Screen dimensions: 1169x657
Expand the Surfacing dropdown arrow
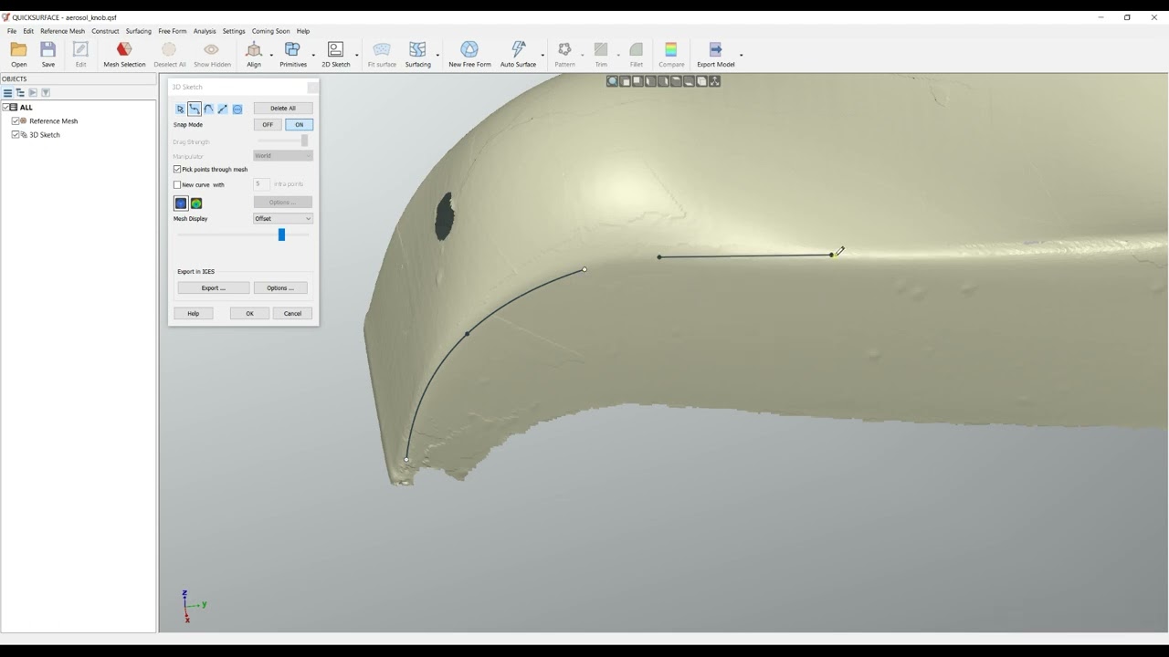click(437, 55)
